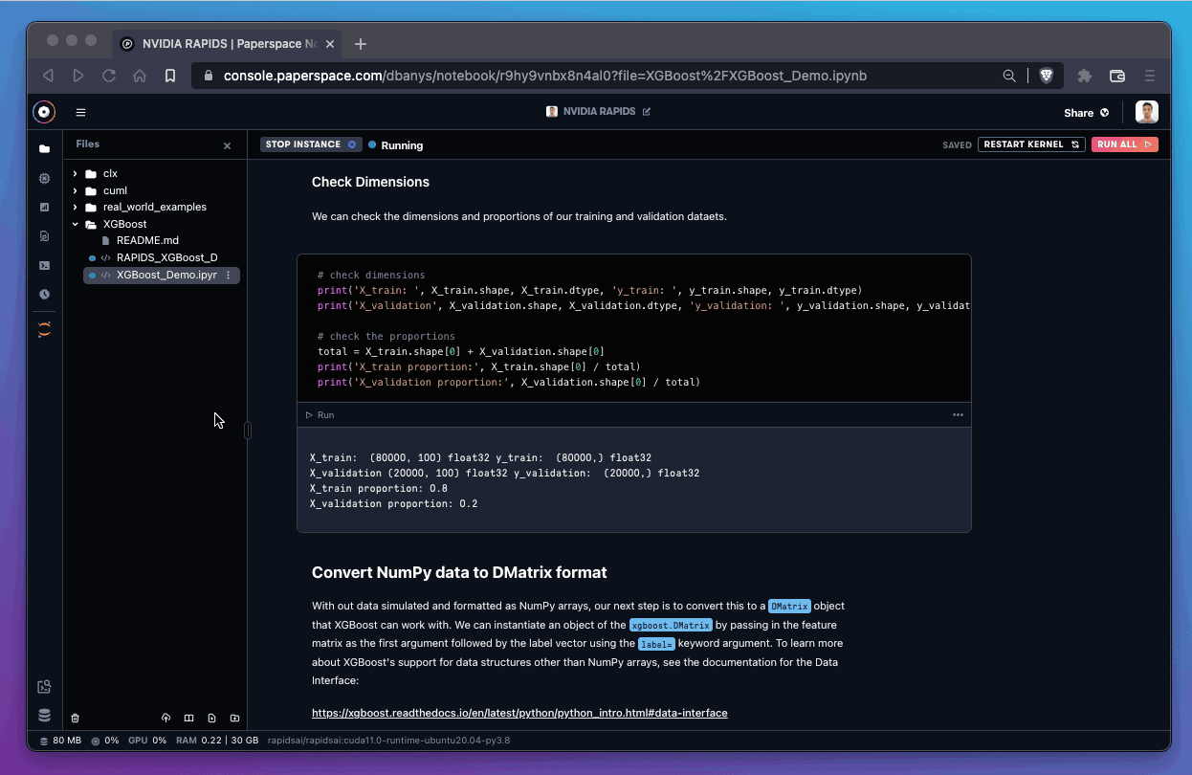Viewport: 1192px width, 775px height.
Task: Click the Running status indicator
Action: [x=396, y=145]
